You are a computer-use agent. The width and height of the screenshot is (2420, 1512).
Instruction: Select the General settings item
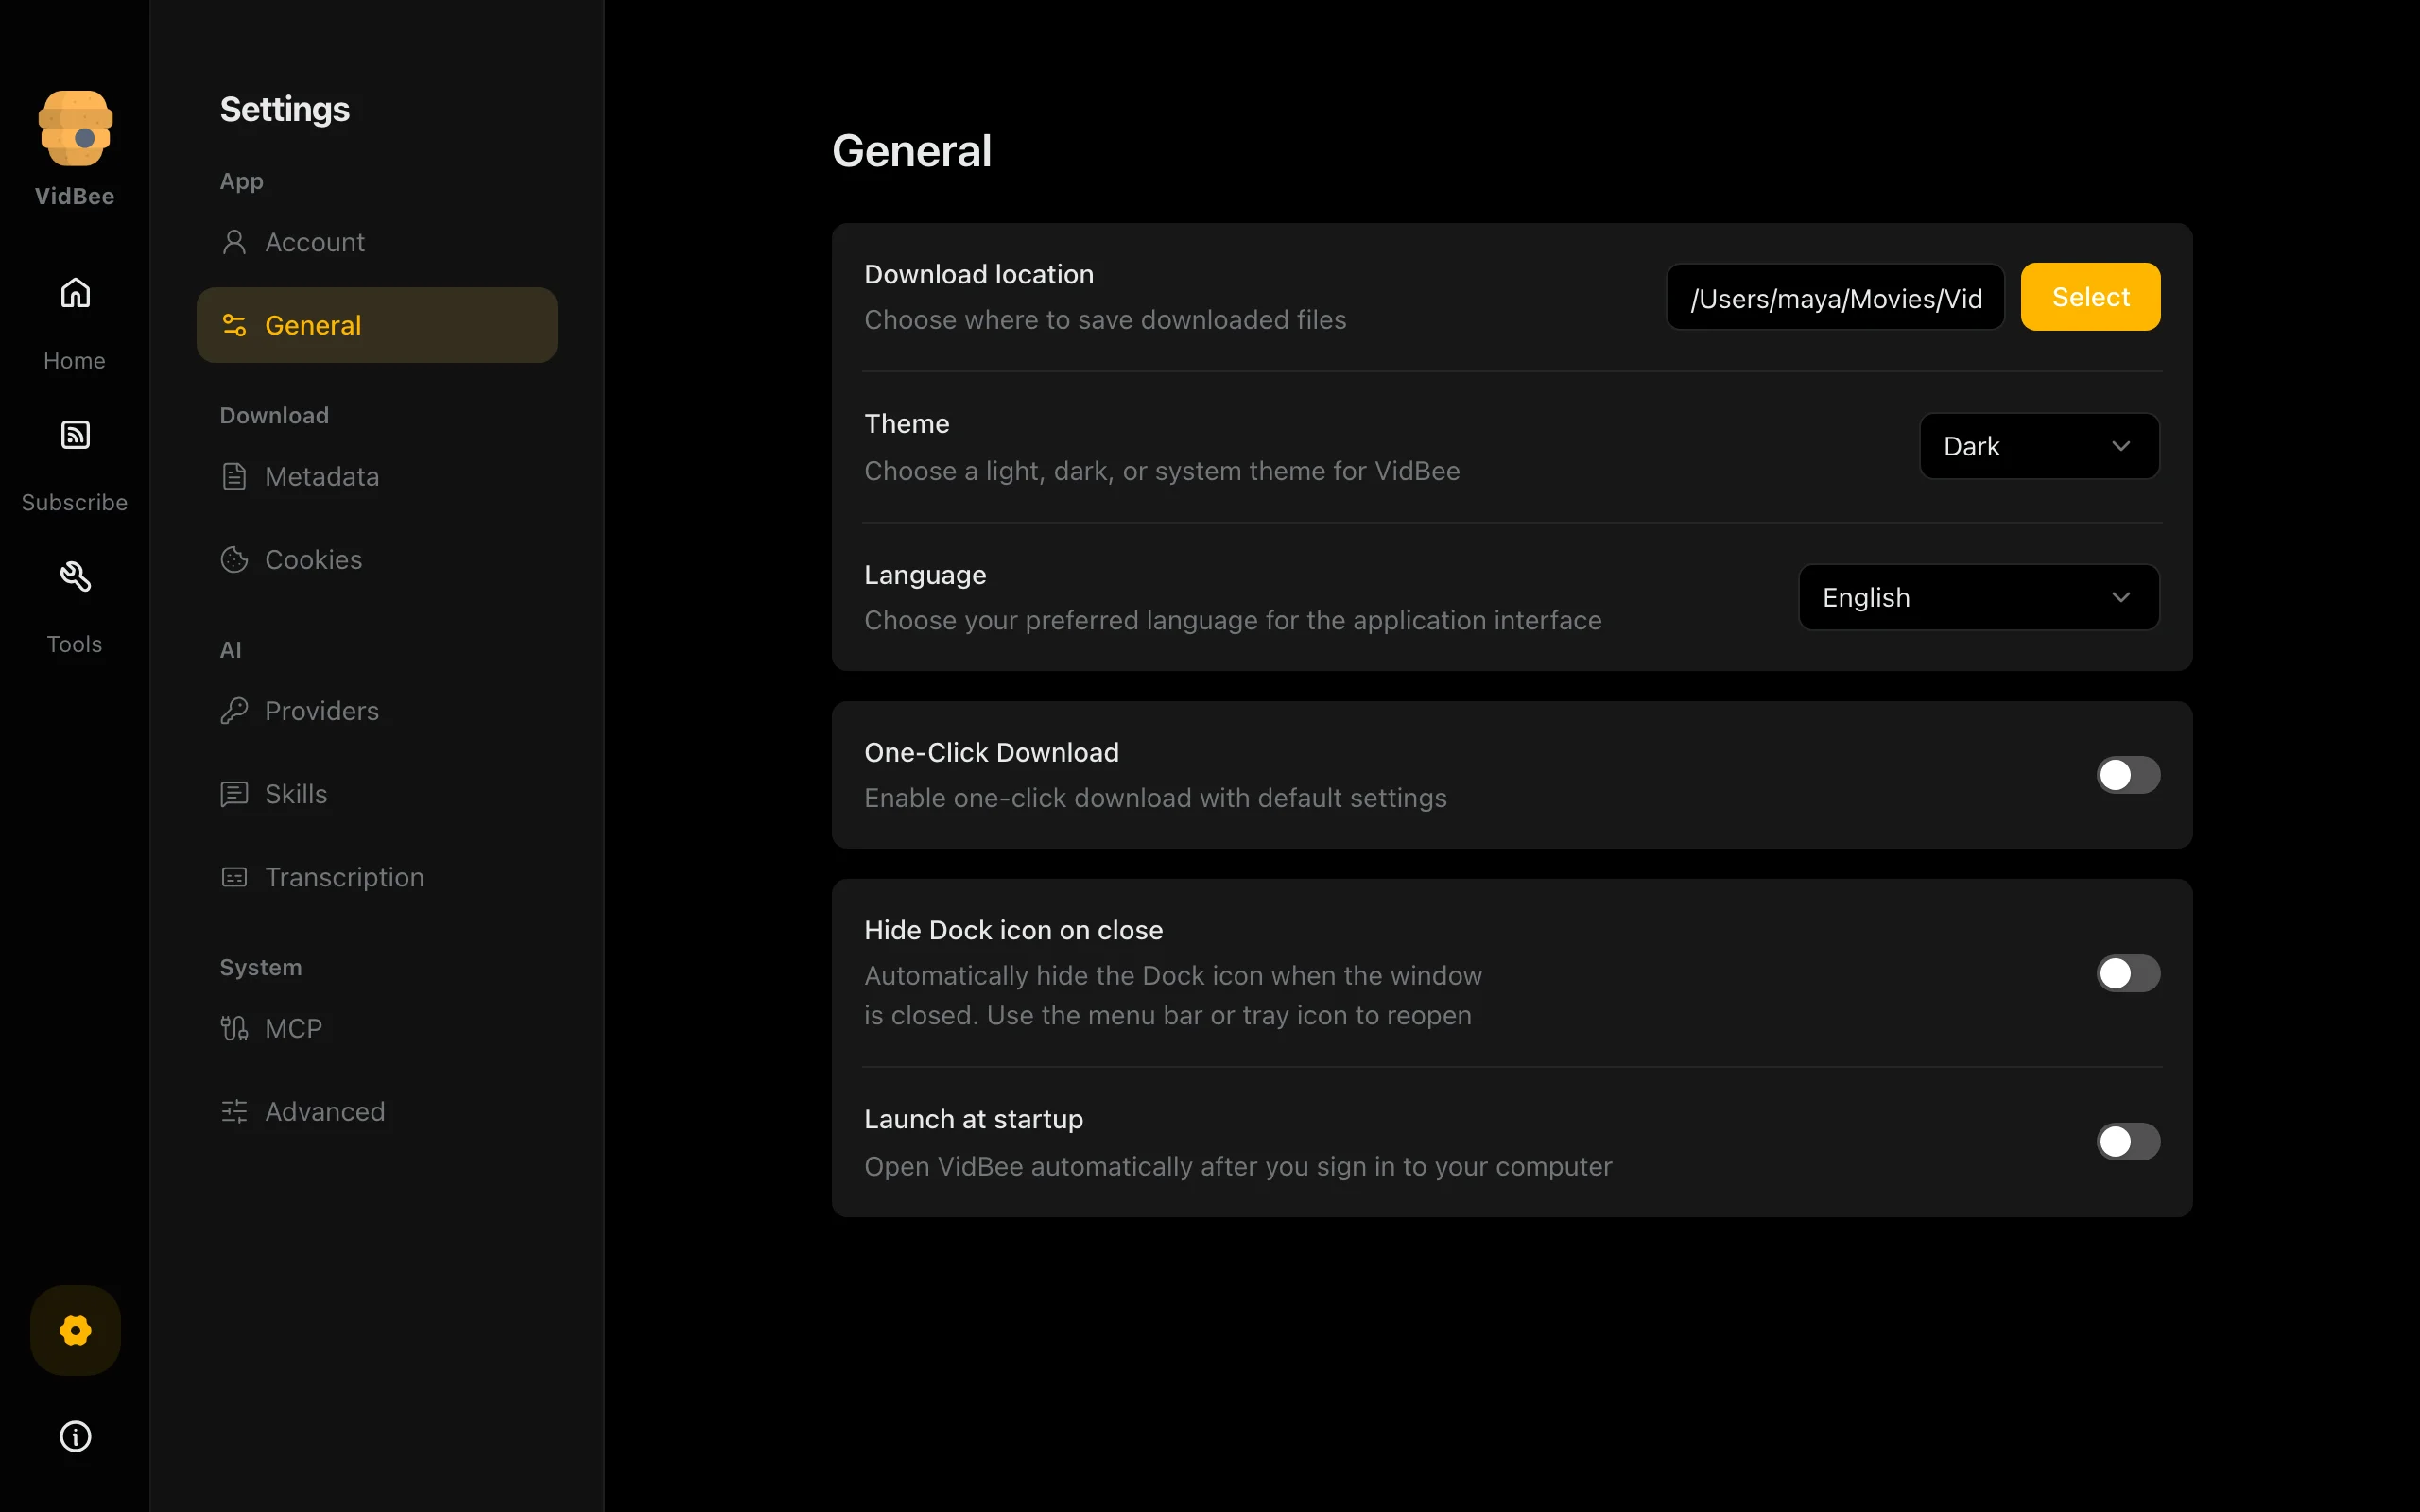tap(377, 325)
